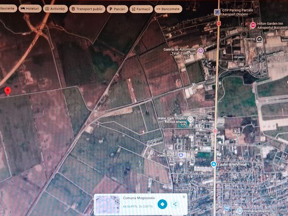
Task: Get directions with the round blue button
Action: tap(162, 204)
